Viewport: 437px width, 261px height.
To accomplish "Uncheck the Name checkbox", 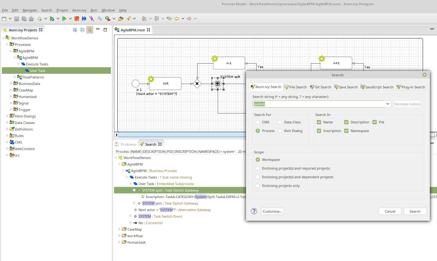I will pyautogui.click(x=319, y=122).
